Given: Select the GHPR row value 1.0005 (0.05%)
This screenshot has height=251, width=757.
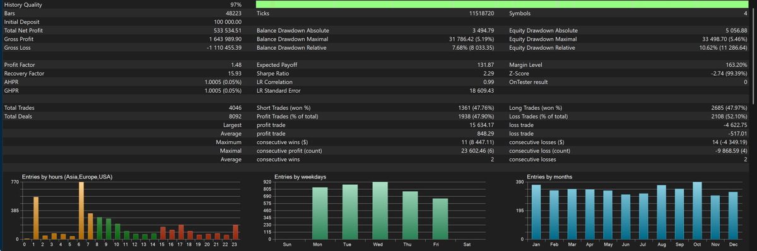Looking at the screenshot, I should click(x=223, y=91).
